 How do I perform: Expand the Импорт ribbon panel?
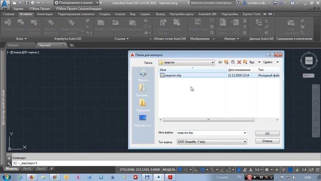point(232,39)
